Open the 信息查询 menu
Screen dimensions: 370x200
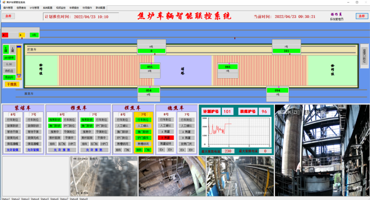point(21,8)
